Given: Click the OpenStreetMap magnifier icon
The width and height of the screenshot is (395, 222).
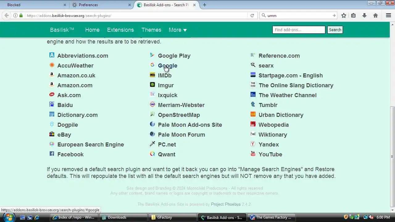Looking at the screenshot, I should point(152,114).
